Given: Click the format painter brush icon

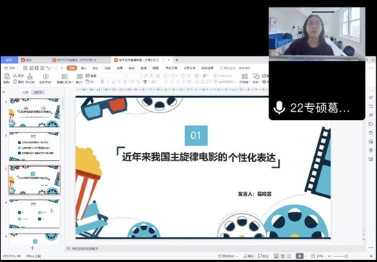Looking at the screenshot, I should coord(30,77).
